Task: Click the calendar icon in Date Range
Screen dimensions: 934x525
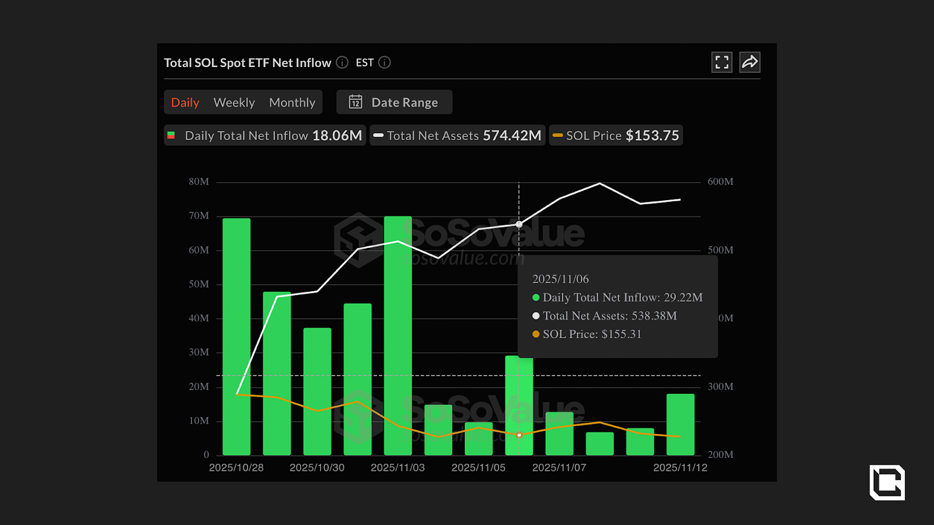Action: point(356,102)
